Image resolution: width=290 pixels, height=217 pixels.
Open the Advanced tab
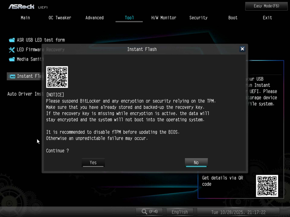[x=95, y=18]
